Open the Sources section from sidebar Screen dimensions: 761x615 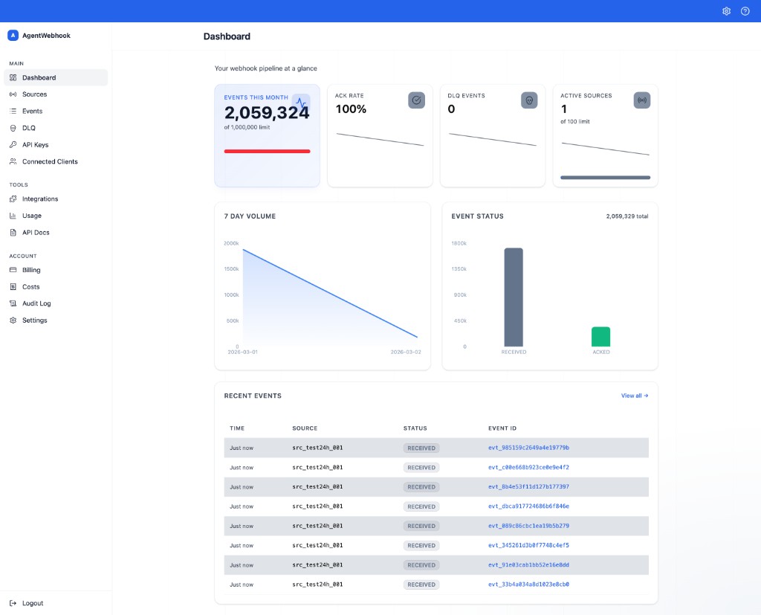tap(35, 94)
